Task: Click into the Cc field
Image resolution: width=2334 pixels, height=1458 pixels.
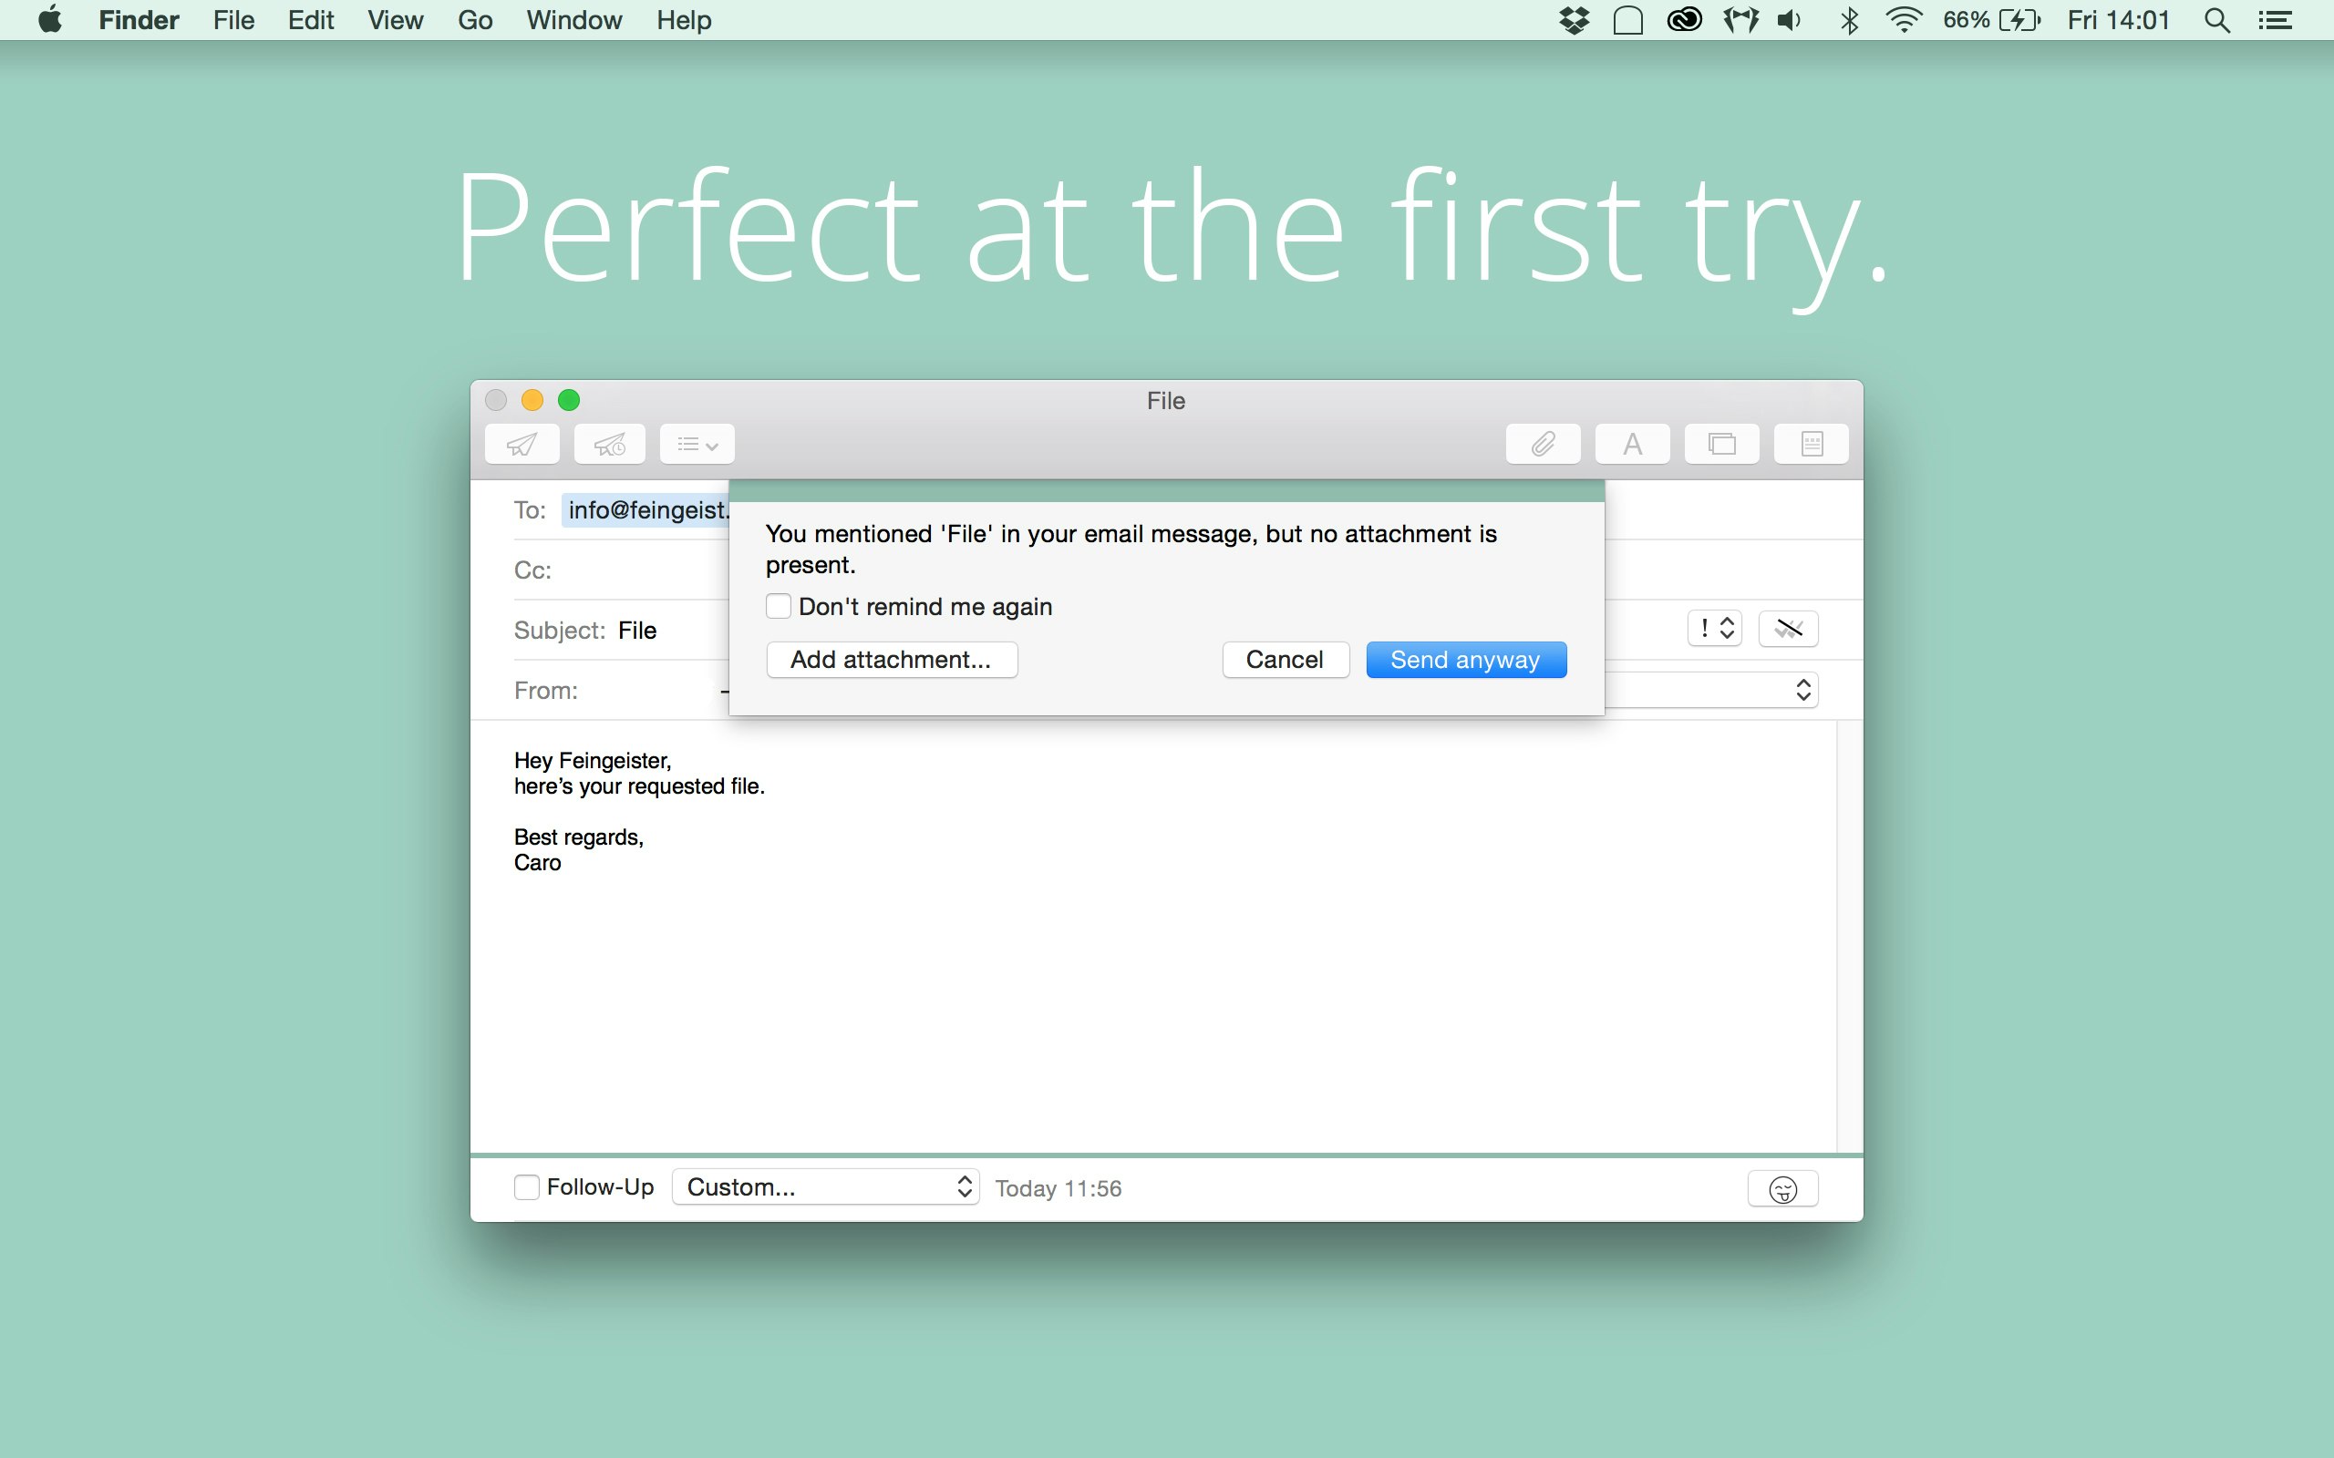Action: pyautogui.click(x=636, y=570)
